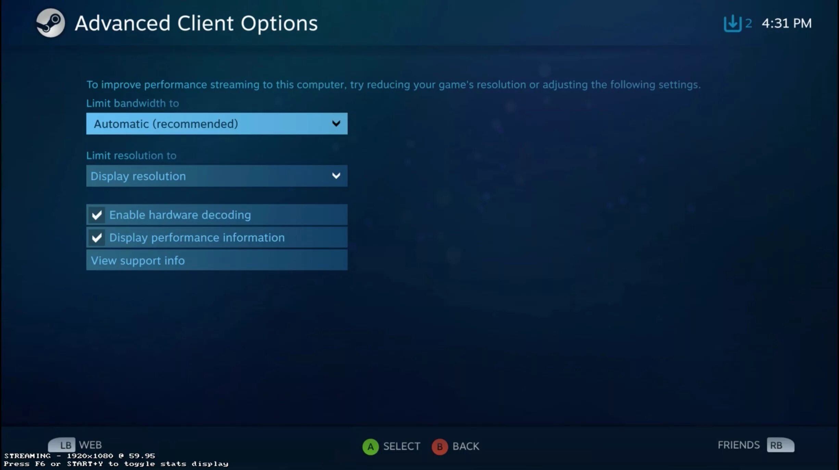Click the Enable hardware decoding label
This screenshot has width=839, height=470.
pyautogui.click(x=180, y=215)
